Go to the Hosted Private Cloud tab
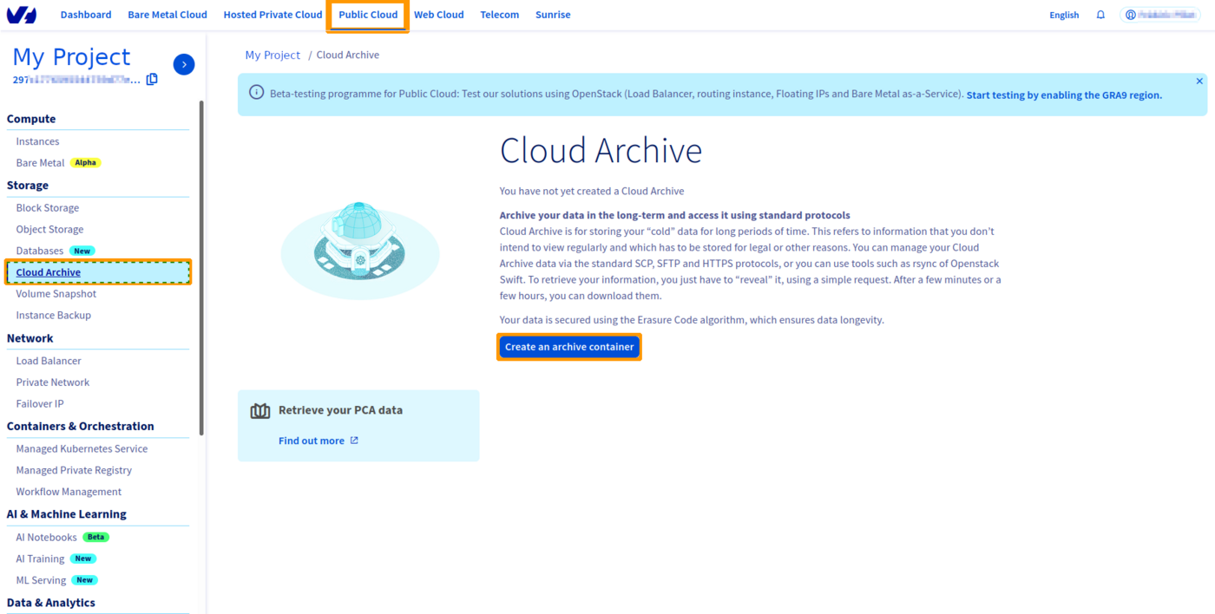The width and height of the screenshot is (1215, 614). click(x=273, y=15)
